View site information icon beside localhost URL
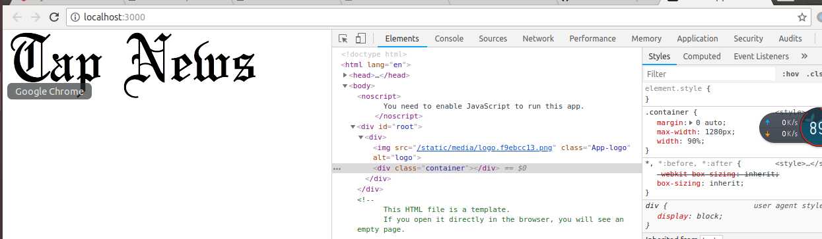The height and width of the screenshot is (239, 822). (75, 17)
